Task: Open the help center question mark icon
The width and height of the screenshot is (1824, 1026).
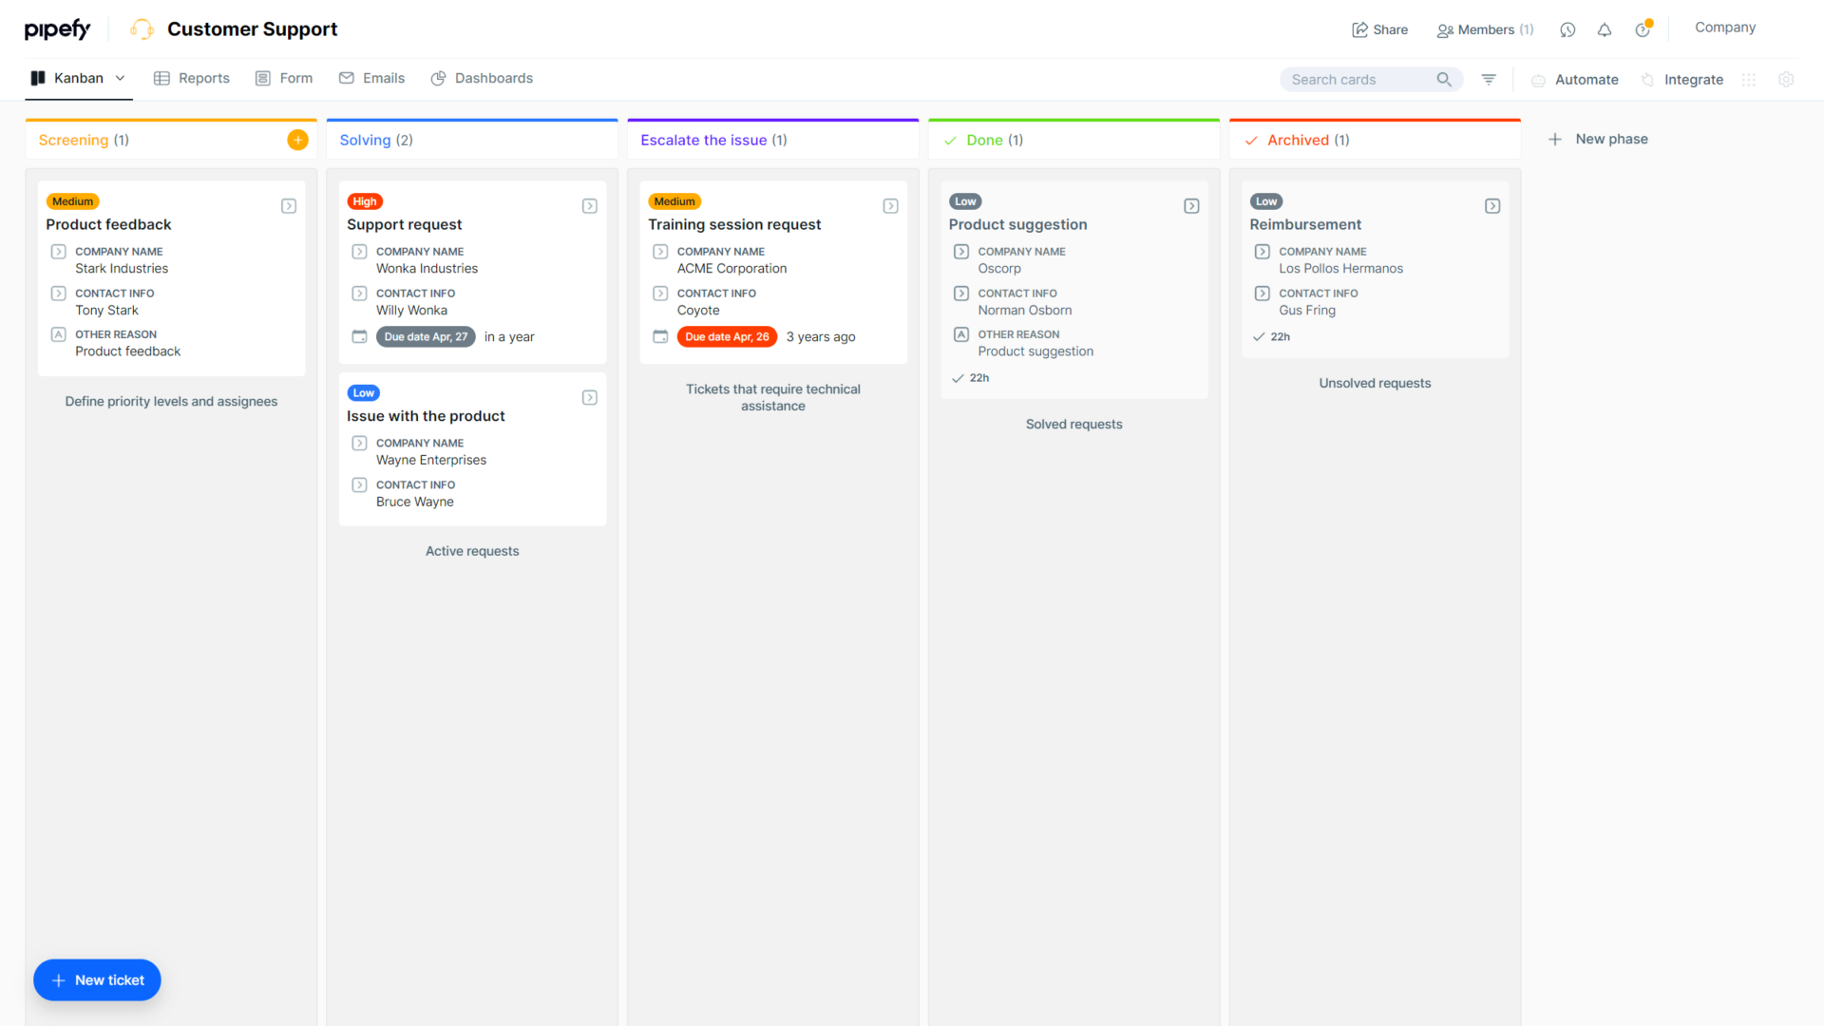Action: tap(1643, 29)
